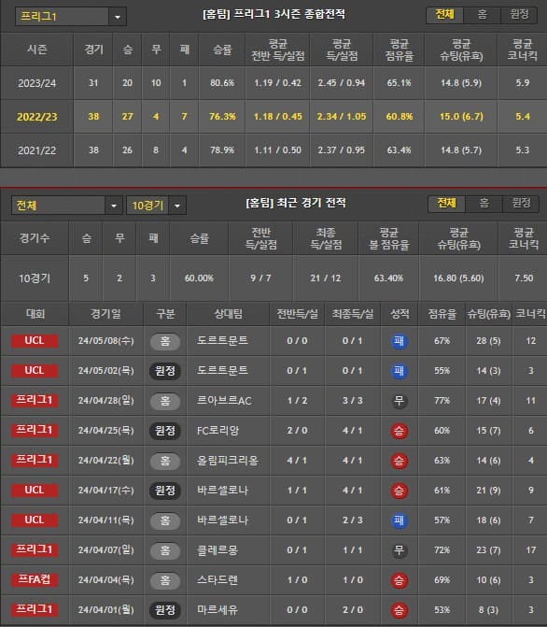Viewport: 547px width, 627px height.
Task: Click the UCL badge for 24/05/02 match
Action: (35, 371)
